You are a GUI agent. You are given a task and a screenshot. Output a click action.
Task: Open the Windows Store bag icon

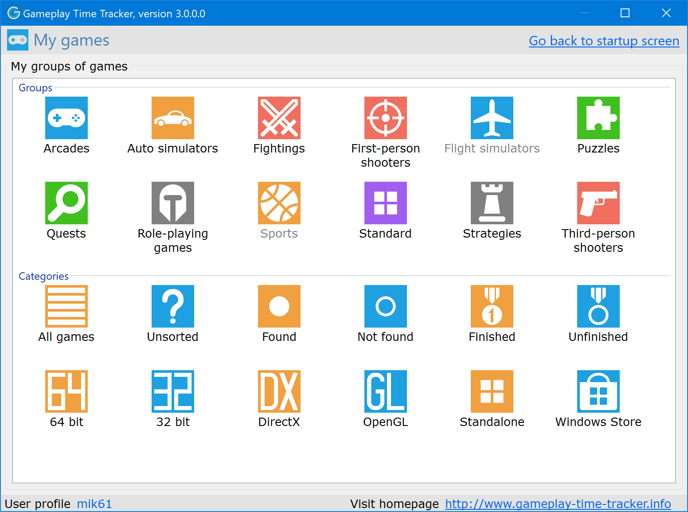598,391
